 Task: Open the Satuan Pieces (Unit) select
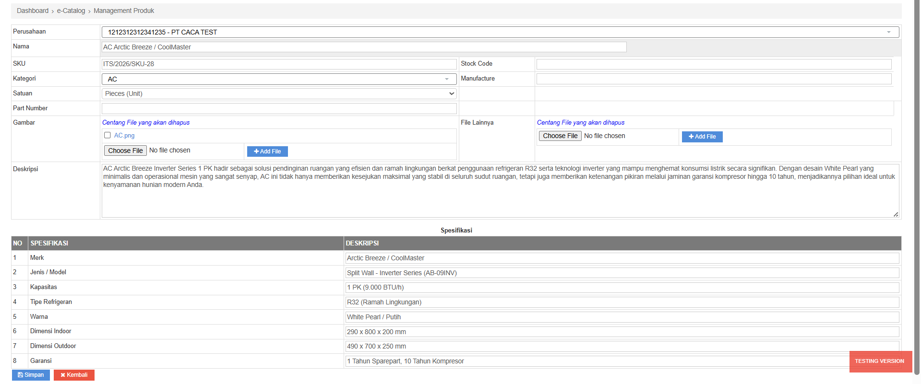click(279, 93)
